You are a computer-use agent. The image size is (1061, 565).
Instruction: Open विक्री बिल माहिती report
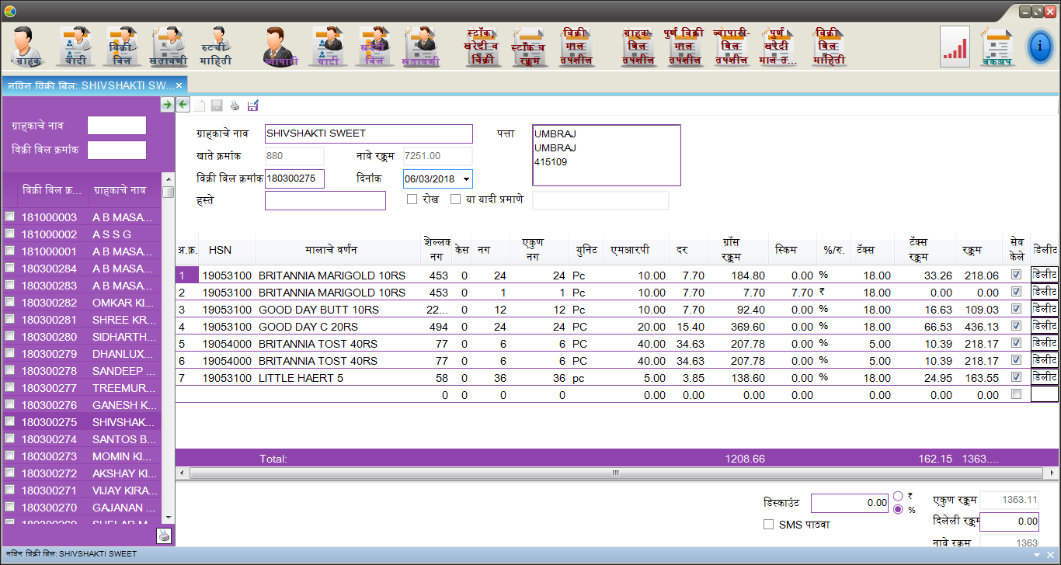829,47
